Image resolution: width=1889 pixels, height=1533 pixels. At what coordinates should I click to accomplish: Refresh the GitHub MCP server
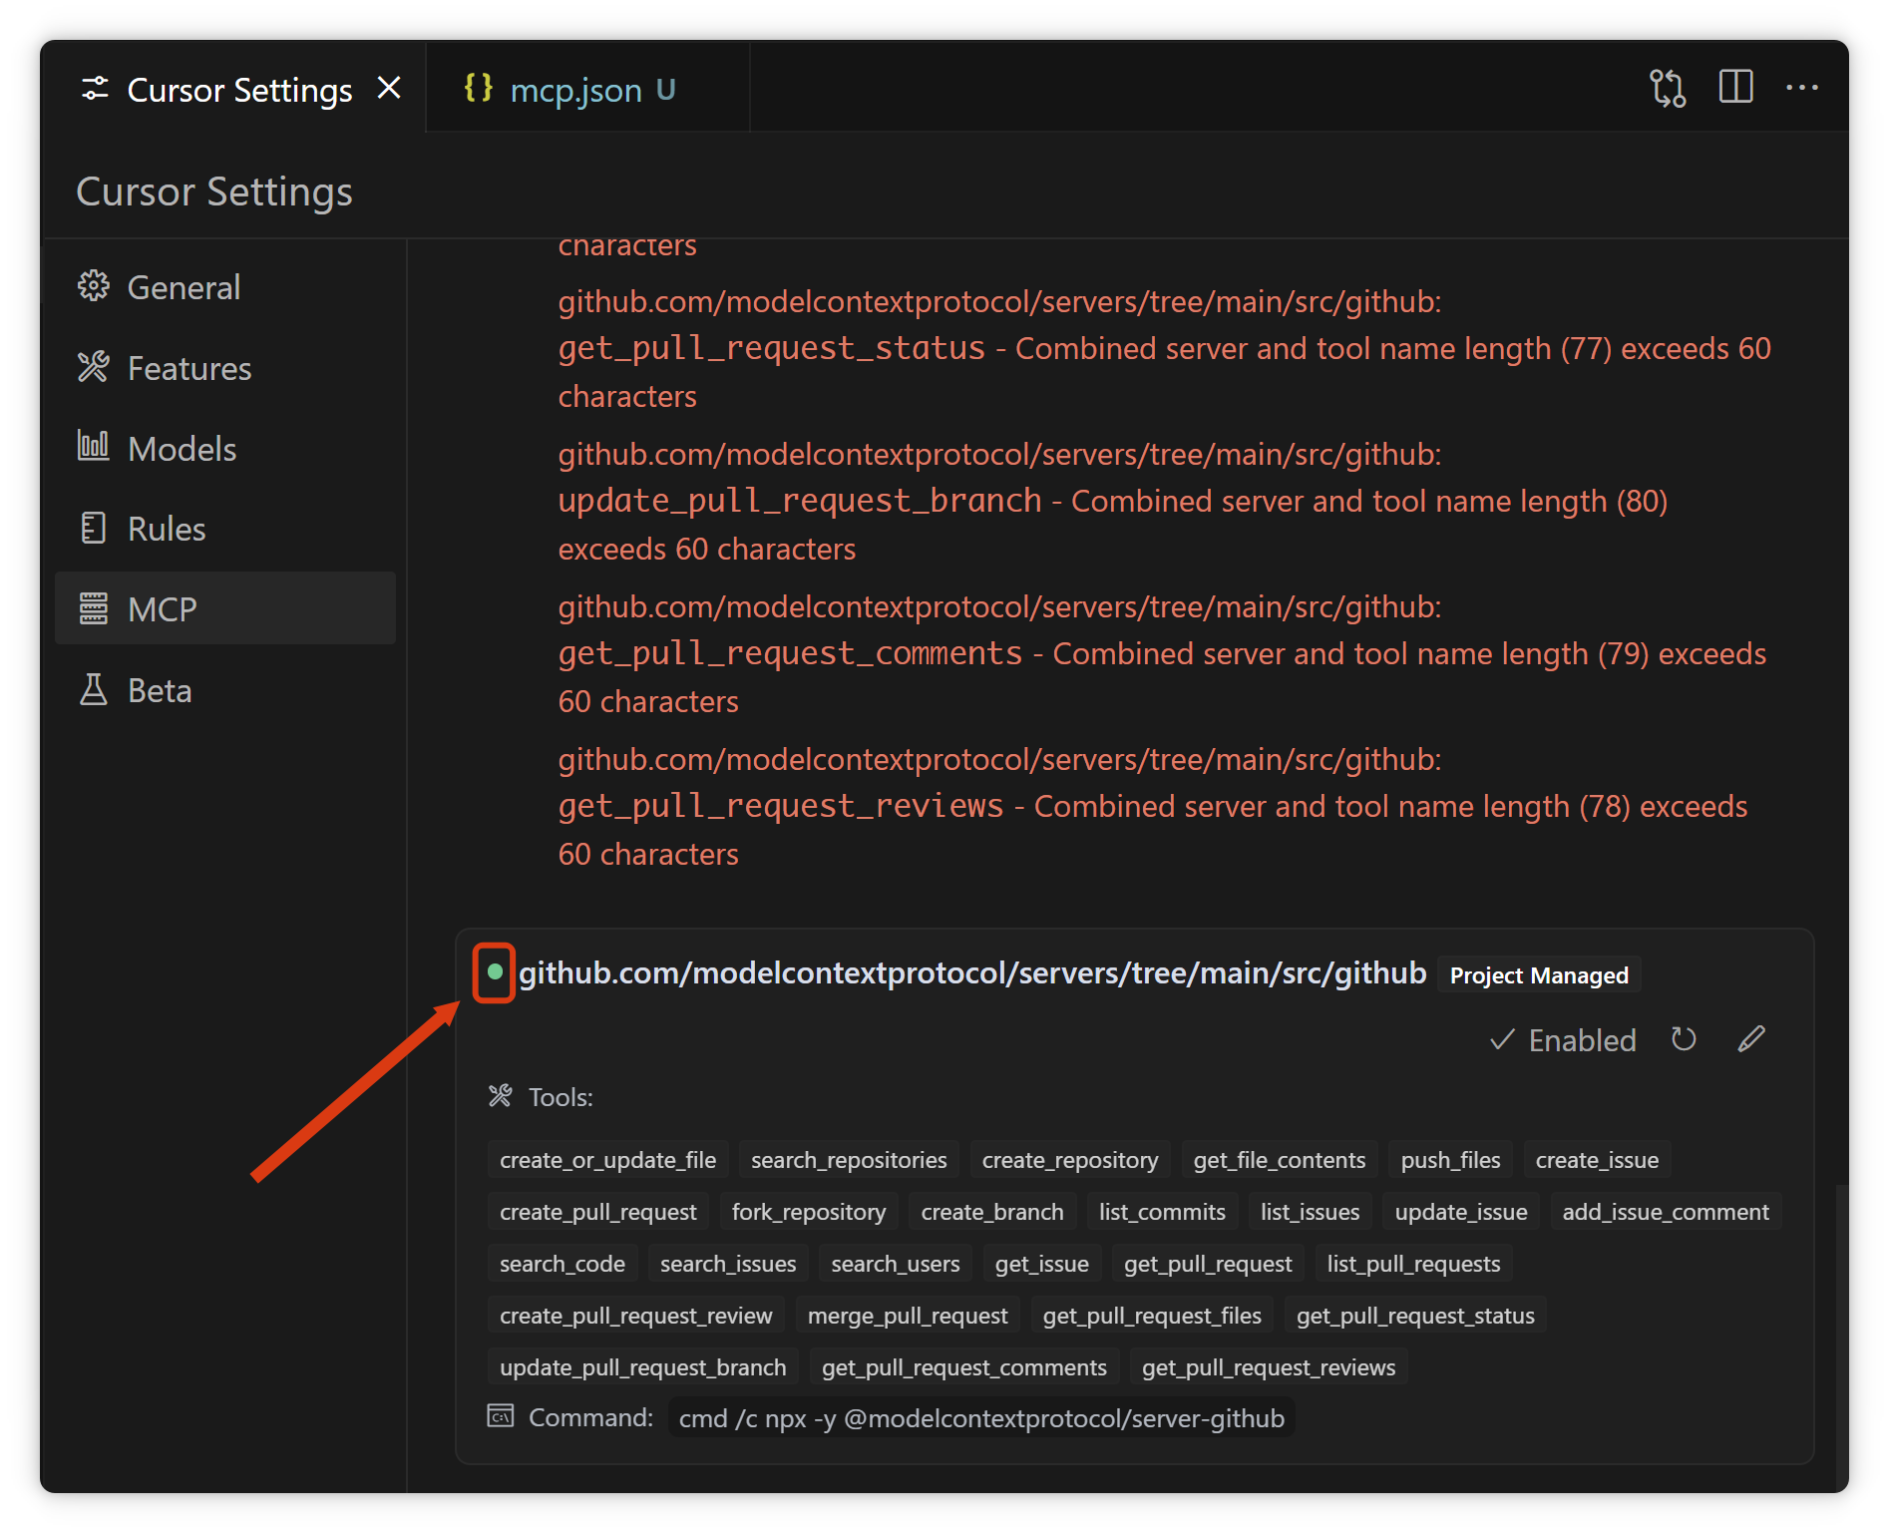point(1684,1039)
